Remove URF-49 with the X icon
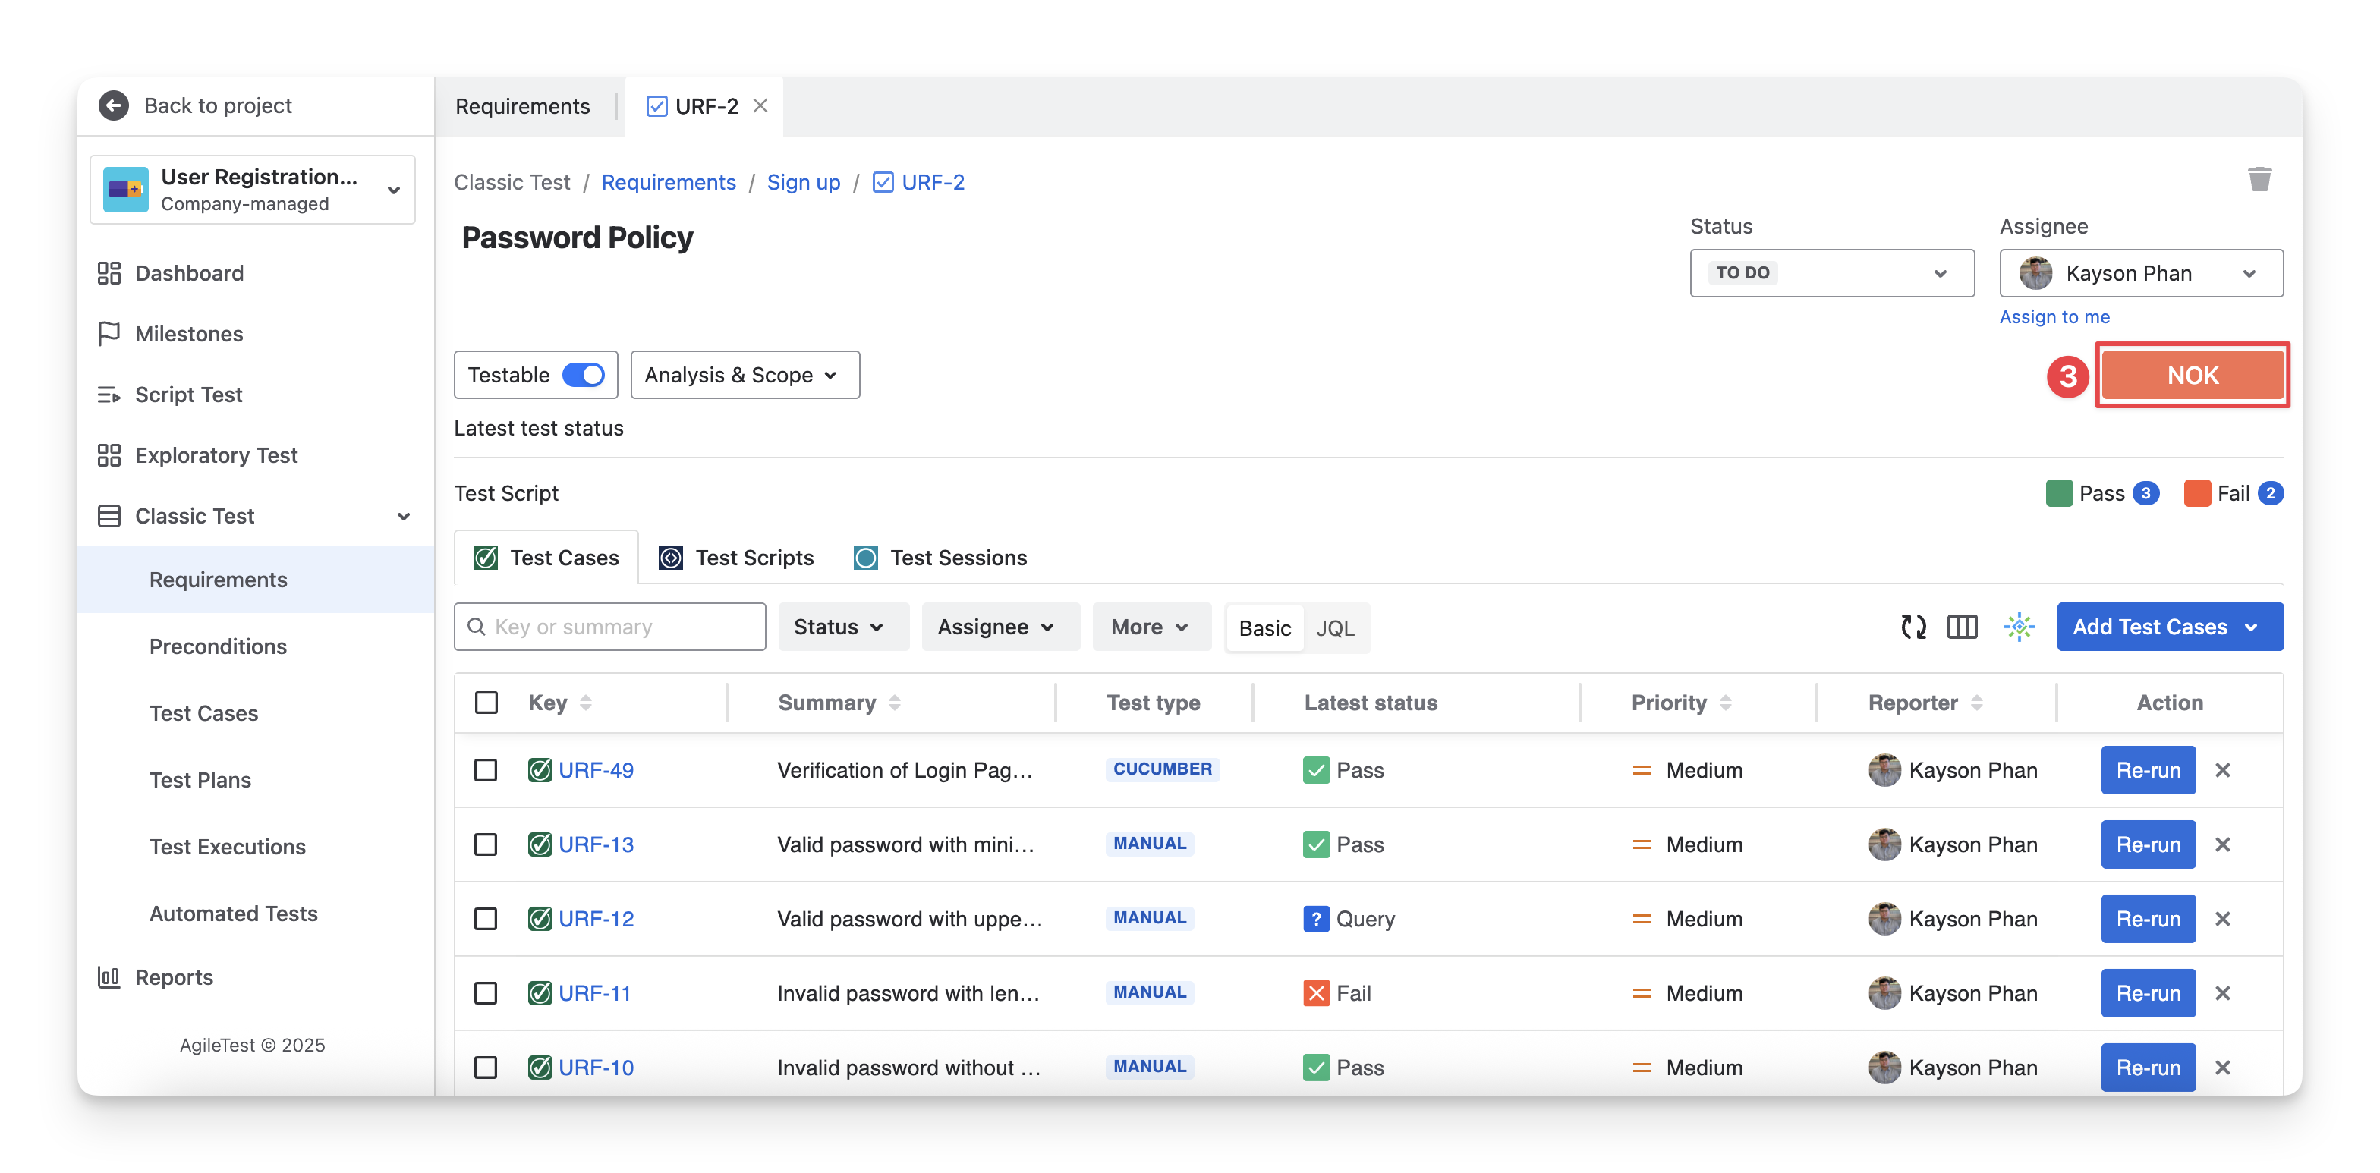 [2222, 770]
